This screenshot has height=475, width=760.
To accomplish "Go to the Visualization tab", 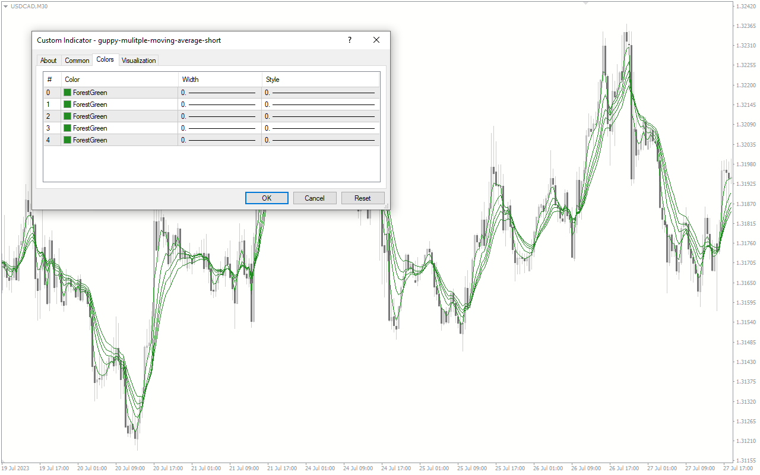I will [139, 61].
